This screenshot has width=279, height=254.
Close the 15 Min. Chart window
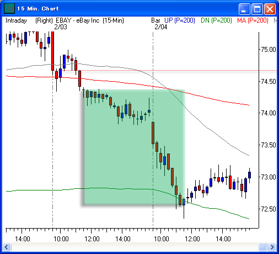pyautogui.click(x=270, y=9)
